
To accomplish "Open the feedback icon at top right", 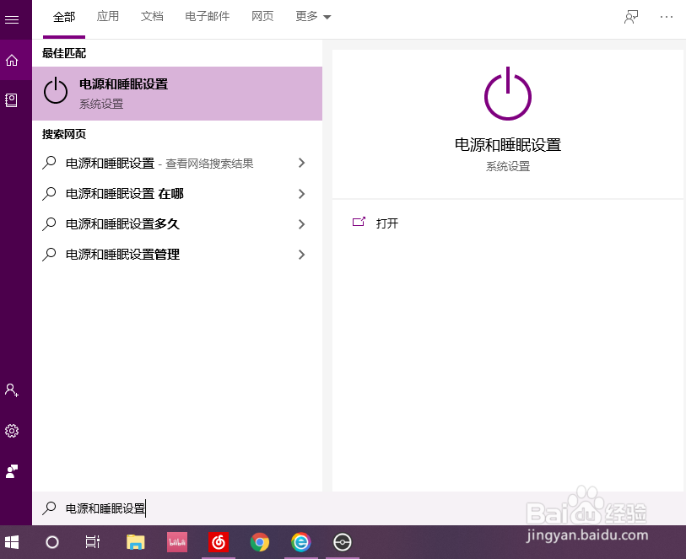I will (x=631, y=17).
